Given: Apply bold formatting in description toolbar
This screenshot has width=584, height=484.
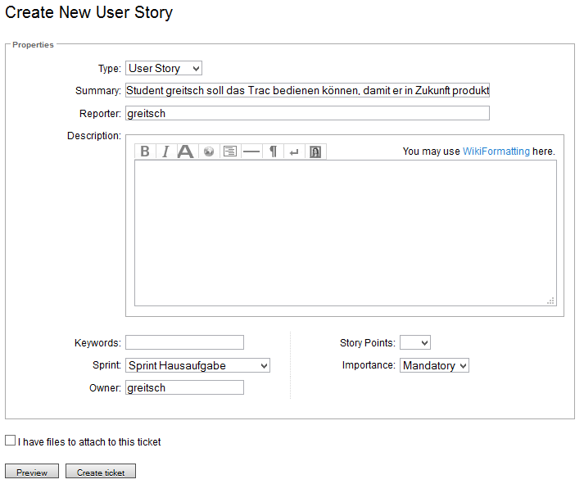Looking at the screenshot, I should point(145,152).
